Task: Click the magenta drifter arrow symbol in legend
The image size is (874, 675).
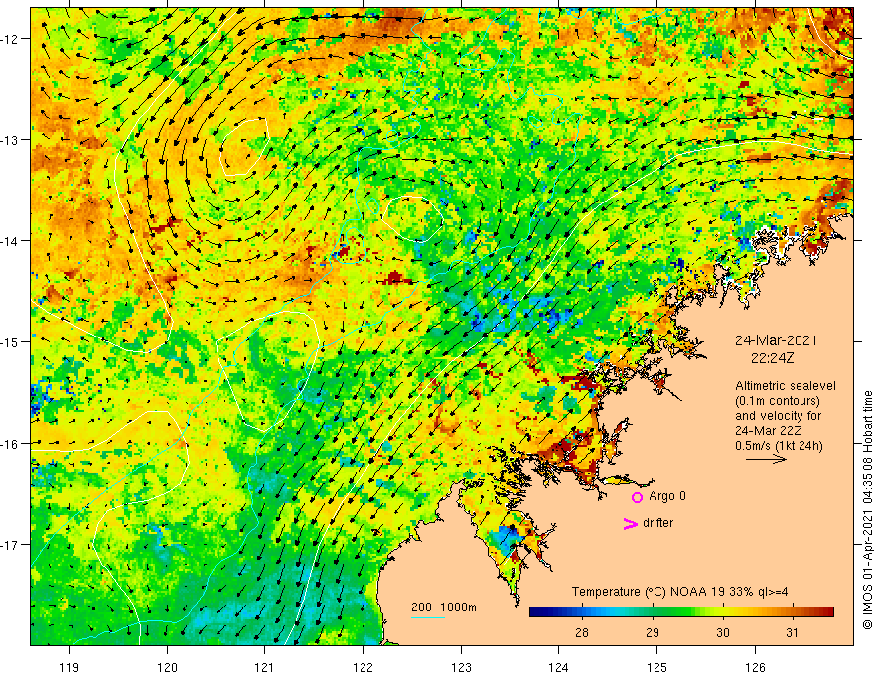Action: click(x=631, y=523)
